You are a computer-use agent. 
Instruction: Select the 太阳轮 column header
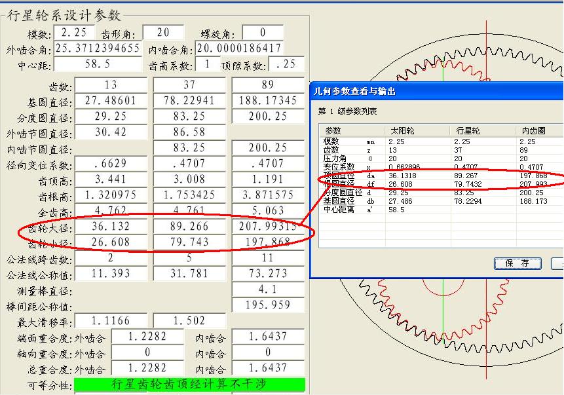[x=417, y=130]
